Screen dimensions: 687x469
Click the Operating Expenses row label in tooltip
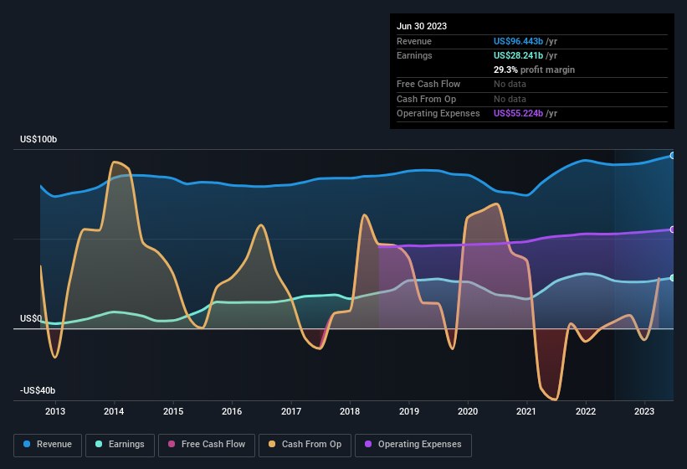coord(438,114)
